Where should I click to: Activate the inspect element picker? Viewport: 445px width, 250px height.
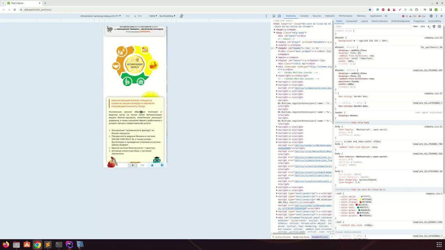point(274,16)
